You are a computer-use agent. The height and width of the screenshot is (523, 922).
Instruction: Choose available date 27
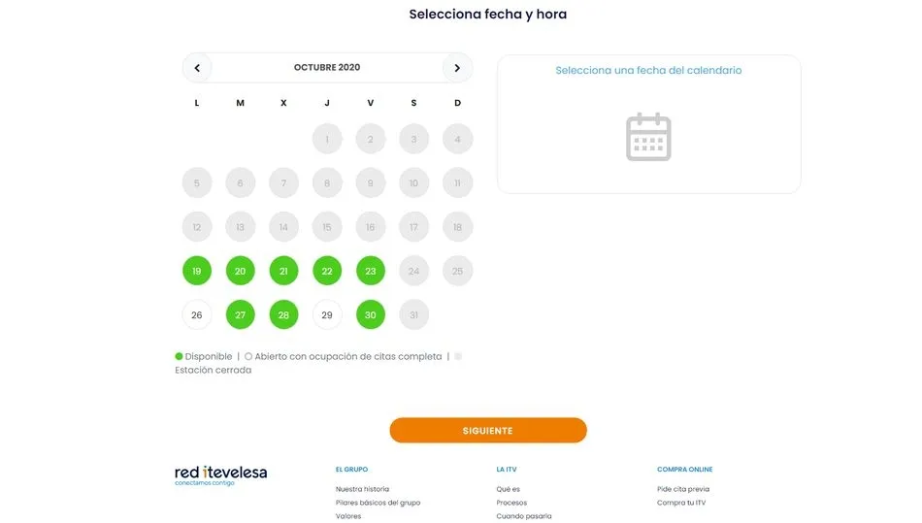[x=240, y=315]
